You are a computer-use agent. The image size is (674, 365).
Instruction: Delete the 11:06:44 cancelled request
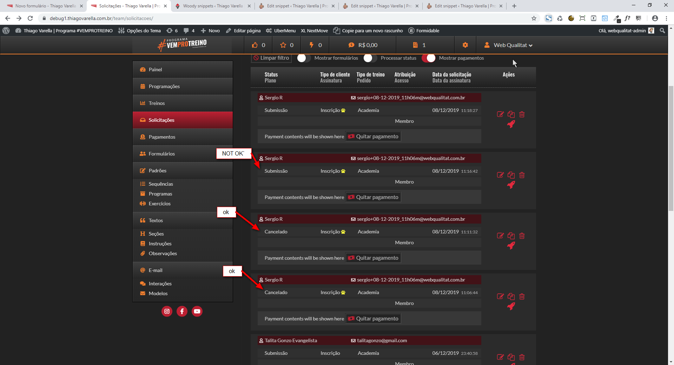[x=522, y=296]
